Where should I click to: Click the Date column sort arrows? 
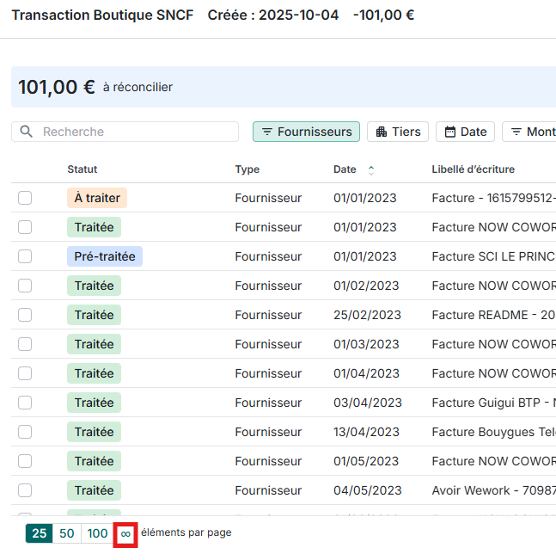[371, 170]
